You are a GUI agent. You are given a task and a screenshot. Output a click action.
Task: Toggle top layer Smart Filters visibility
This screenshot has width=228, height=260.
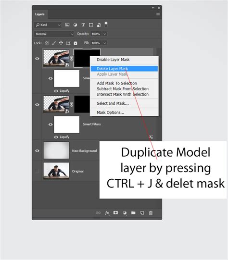point(51,78)
